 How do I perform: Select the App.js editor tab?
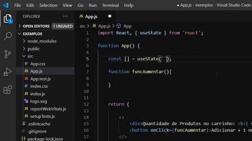[x=95, y=16]
